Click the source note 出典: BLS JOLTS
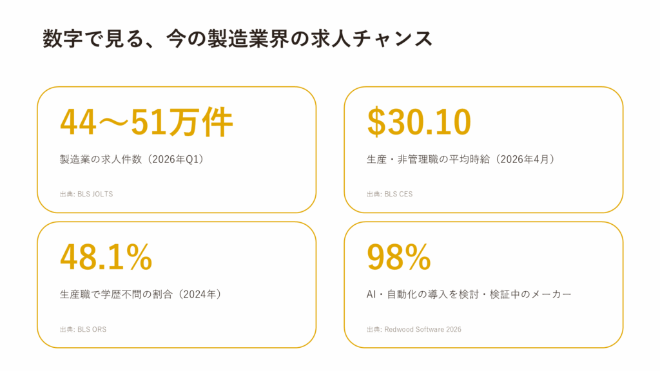 [x=86, y=195]
